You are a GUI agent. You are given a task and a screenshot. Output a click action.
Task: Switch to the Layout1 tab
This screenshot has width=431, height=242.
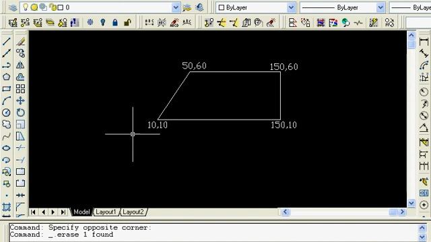106,212
